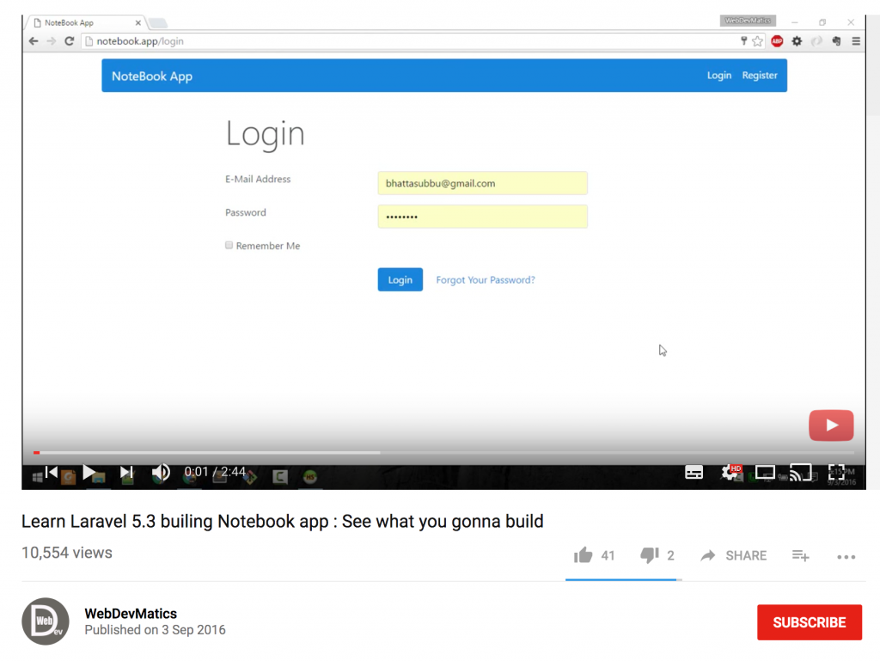880x661 pixels.
Task: Like the video with thumbs up
Action: (x=584, y=555)
